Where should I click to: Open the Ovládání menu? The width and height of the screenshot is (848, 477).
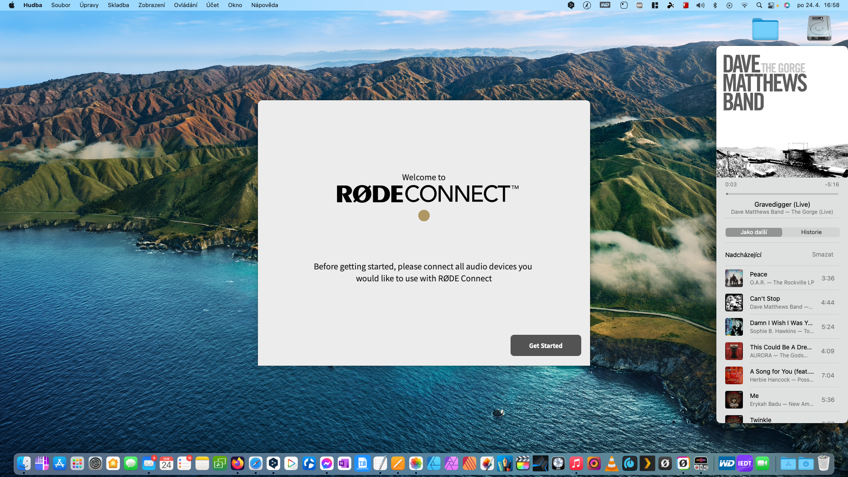coord(185,5)
